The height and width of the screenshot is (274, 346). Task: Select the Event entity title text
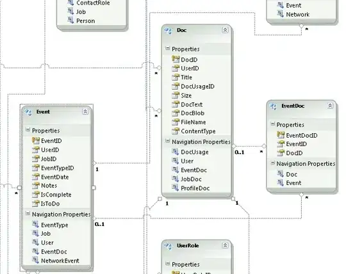(x=43, y=112)
